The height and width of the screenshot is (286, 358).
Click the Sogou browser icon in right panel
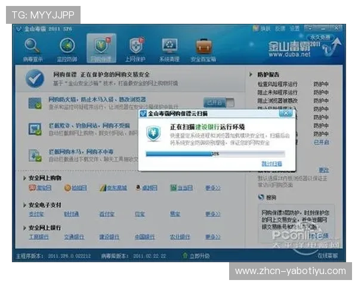coord(261,197)
